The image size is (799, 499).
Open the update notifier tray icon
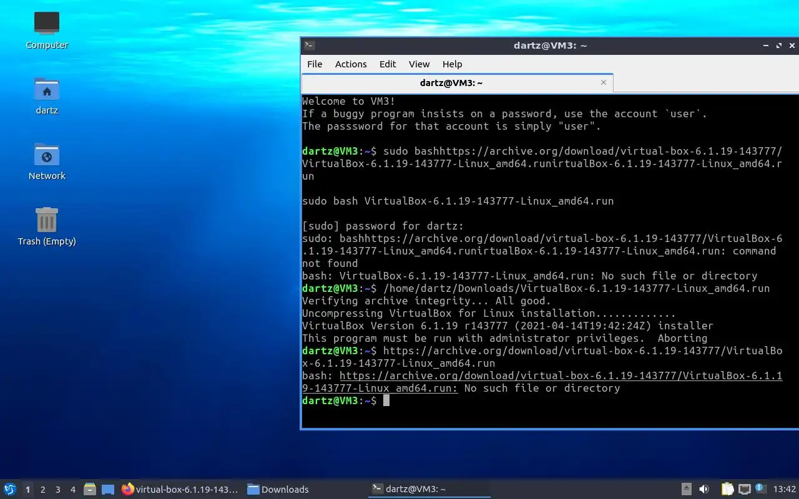click(760, 488)
